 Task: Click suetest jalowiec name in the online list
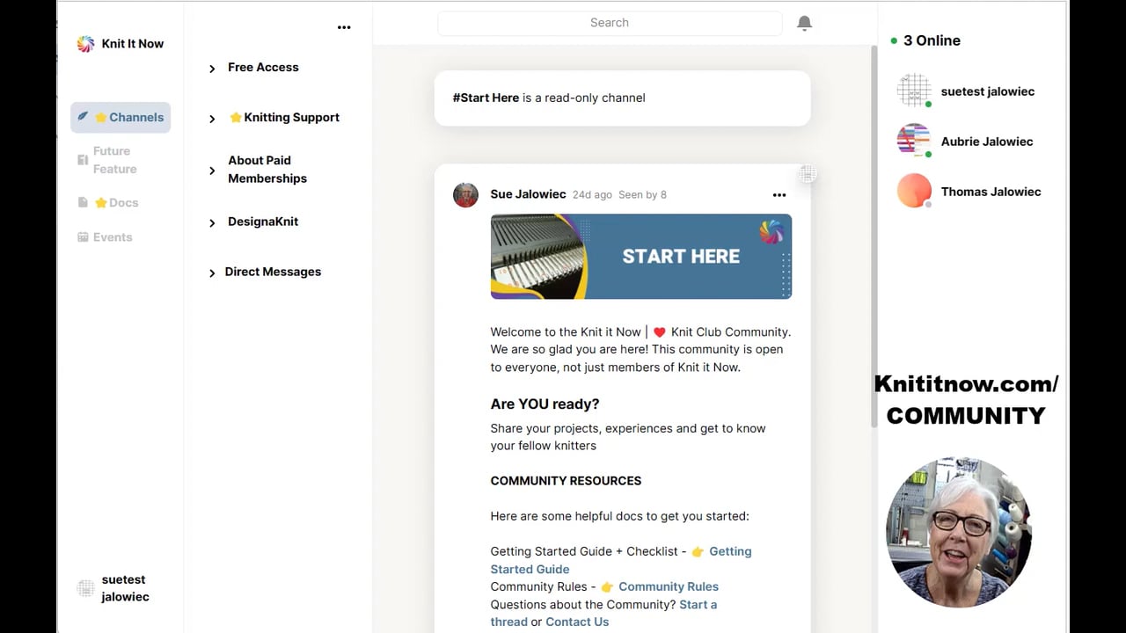pyautogui.click(x=988, y=91)
